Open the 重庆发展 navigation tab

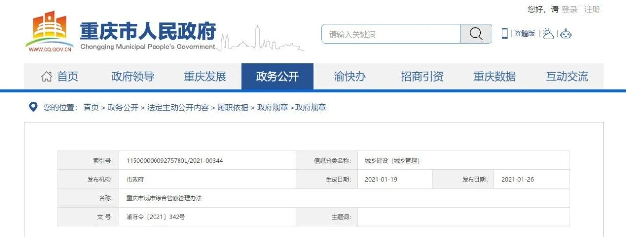click(205, 76)
